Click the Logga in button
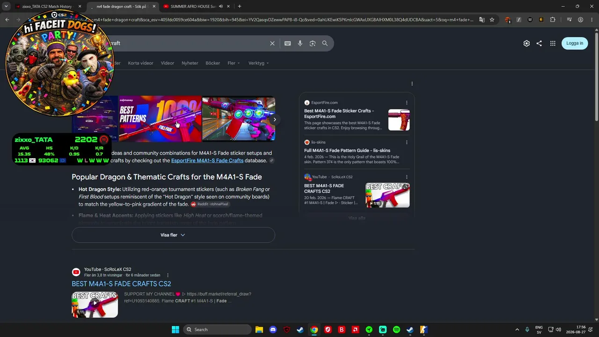This screenshot has height=337, width=599. click(575, 43)
